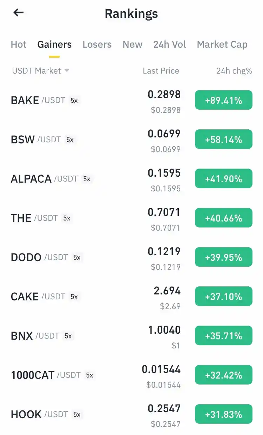Switch to the 24h Vol tab
This screenshot has height=435, width=263.
170,45
